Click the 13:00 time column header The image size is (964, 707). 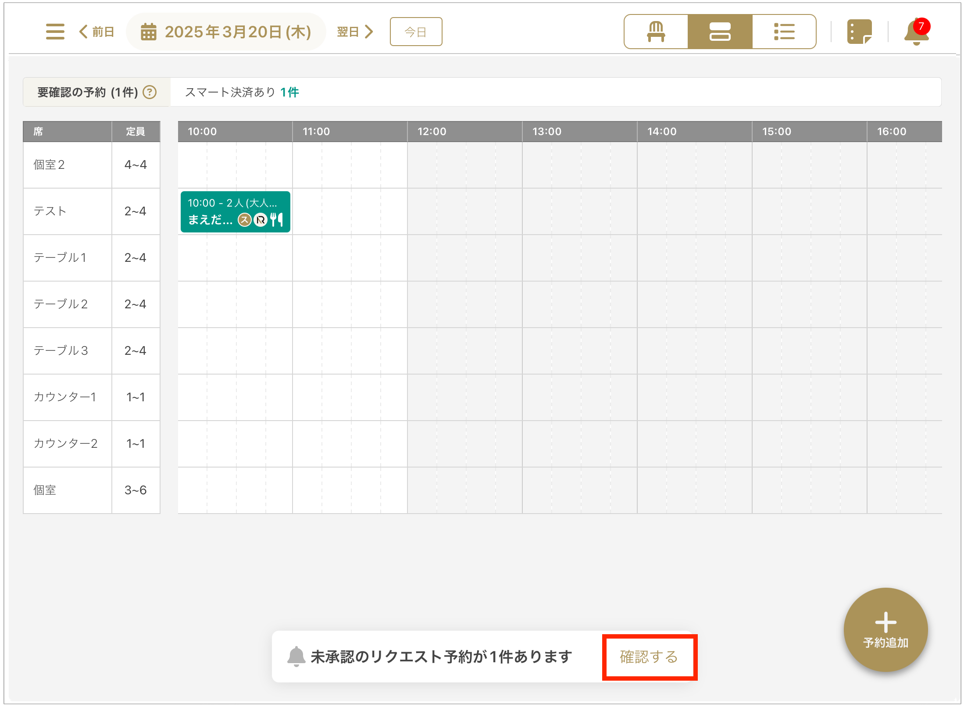tap(546, 132)
